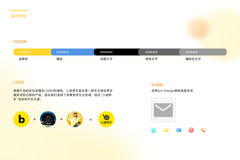This screenshot has width=240, height=160.
Task: Click the equals sign before final logo
Action: click(91, 119)
